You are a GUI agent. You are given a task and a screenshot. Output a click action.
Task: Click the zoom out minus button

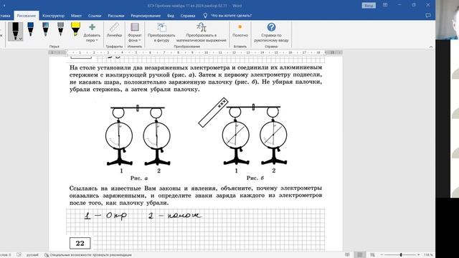(382, 255)
